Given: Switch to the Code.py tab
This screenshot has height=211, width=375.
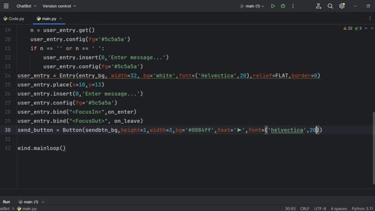Looking at the screenshot, I should [x=14, y=19].
